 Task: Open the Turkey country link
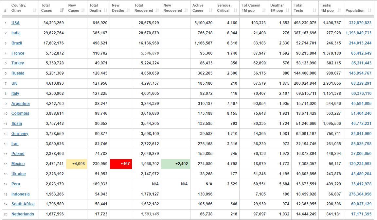click(x=18, y=63)
